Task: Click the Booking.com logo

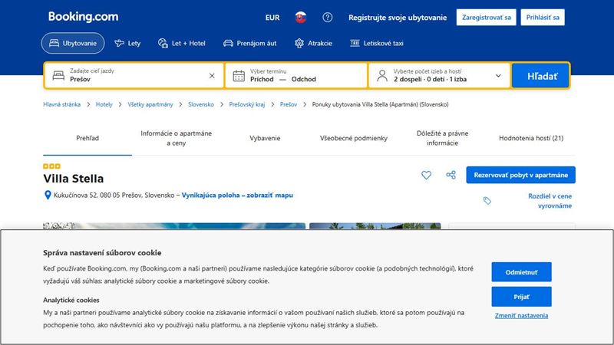Action: coord(83,17)
